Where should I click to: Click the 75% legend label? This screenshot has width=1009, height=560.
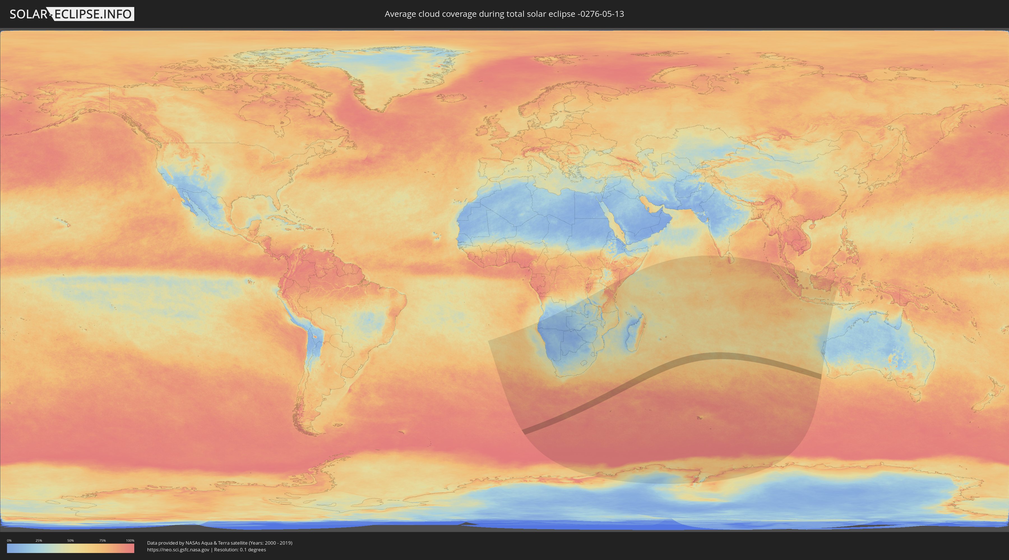pyautogui.click(x=102, y=540)
